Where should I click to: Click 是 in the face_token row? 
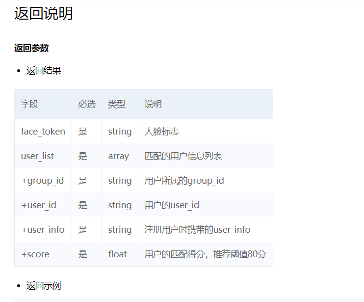[82, 132]
